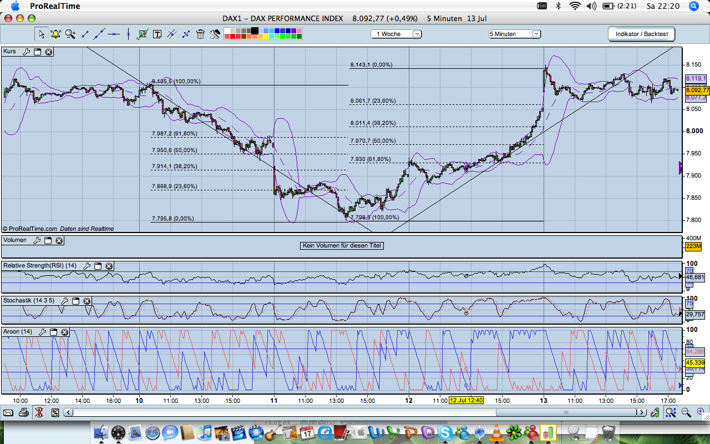
Task: Select the text annotation tool
Action: (x=157, y=34)
